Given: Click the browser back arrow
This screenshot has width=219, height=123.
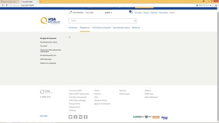Looking at the screenshot, I should pos(3,5).
